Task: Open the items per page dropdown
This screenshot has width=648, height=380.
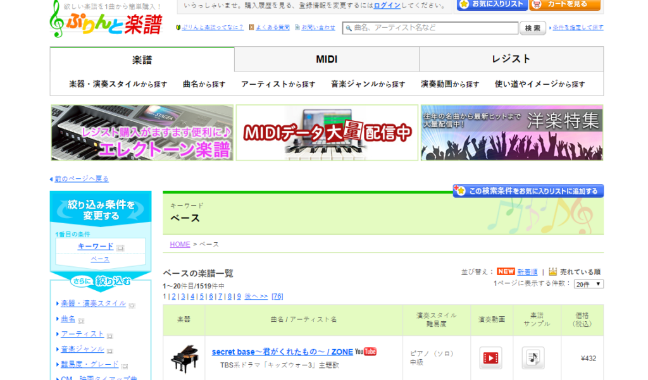Action: [x=589, y=284]
